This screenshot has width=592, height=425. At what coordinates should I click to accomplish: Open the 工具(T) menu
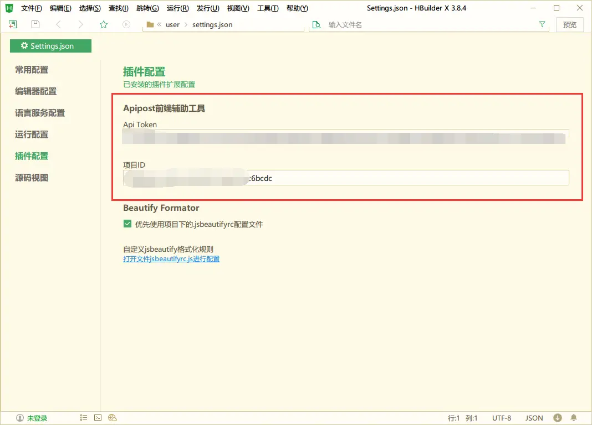tap(268, 8)
